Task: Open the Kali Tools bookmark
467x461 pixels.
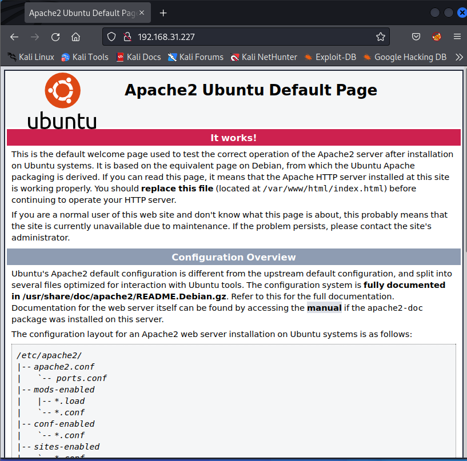Action: point(85,57)
